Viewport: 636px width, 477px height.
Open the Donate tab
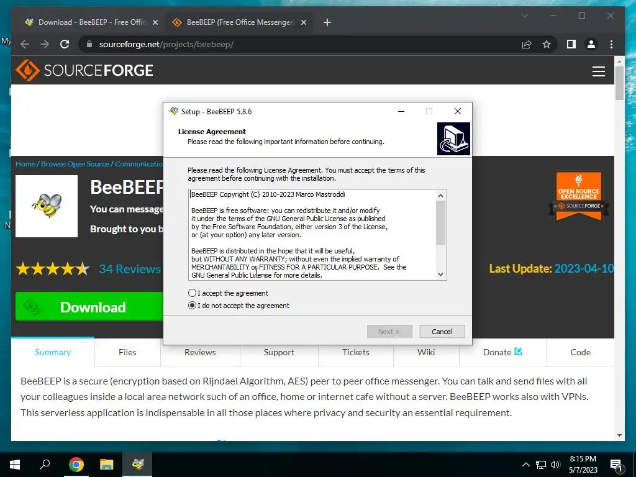[502, 352]
